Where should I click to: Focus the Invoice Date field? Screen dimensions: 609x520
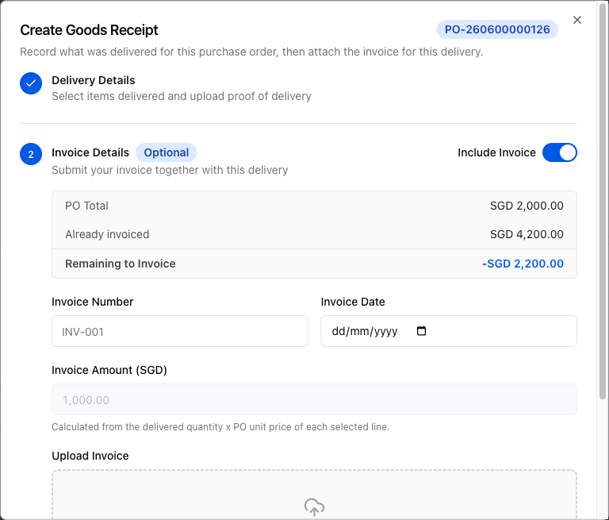pos(449,331)
